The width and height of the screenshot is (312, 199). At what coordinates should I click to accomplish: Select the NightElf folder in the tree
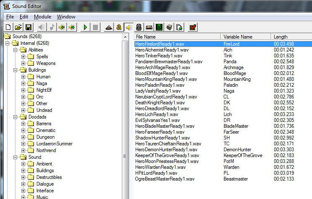click(x=44, y=90)
